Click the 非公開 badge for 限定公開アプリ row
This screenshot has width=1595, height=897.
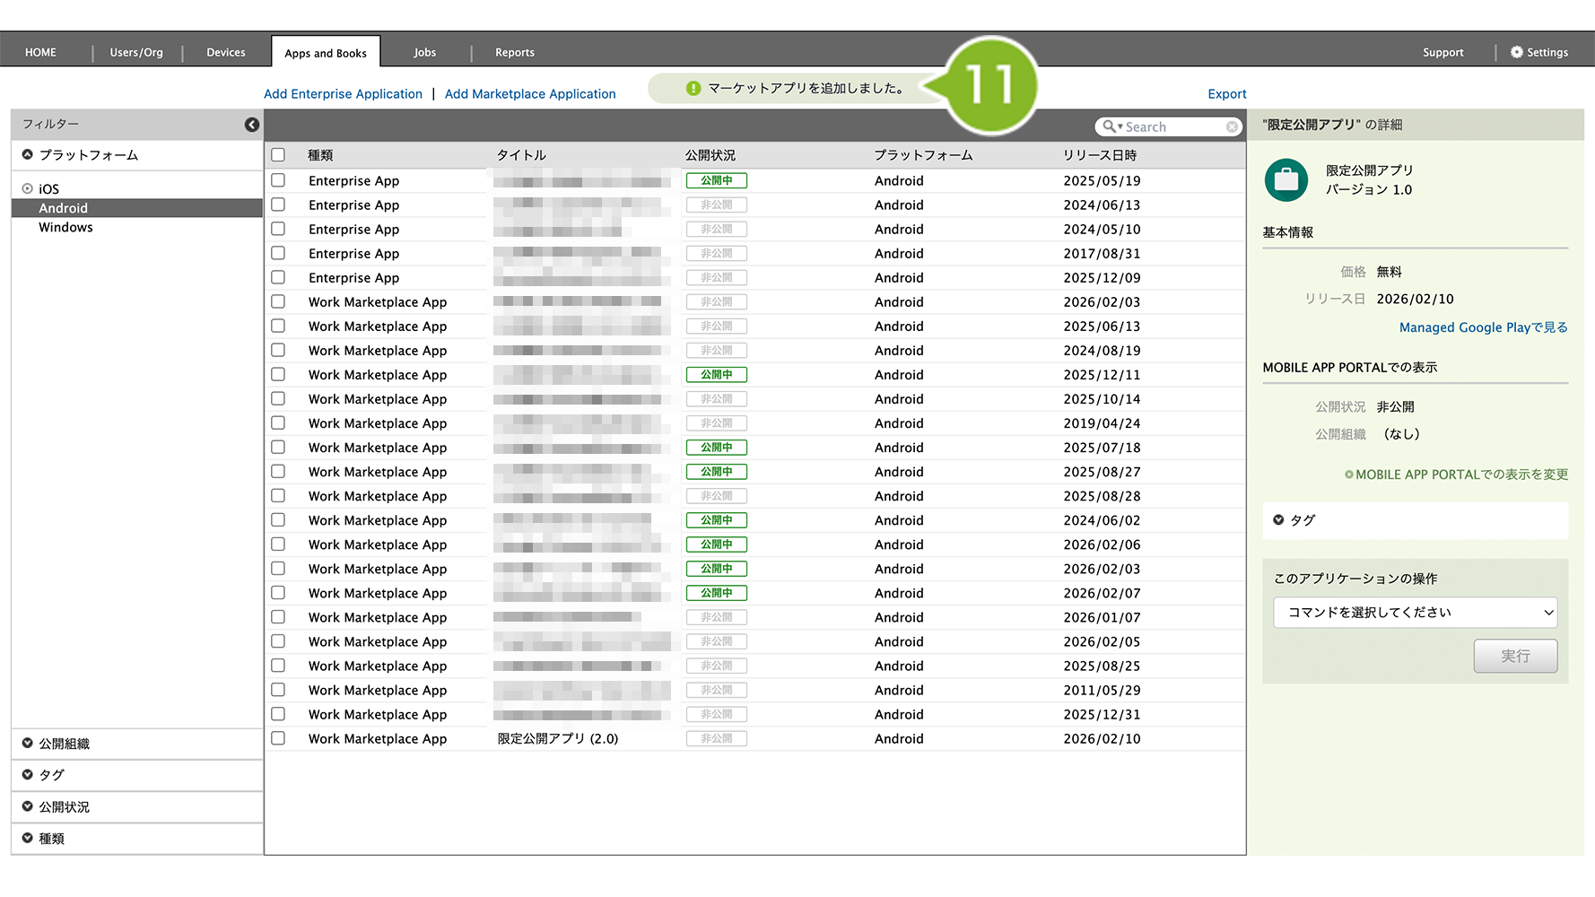tap(716, 738)
